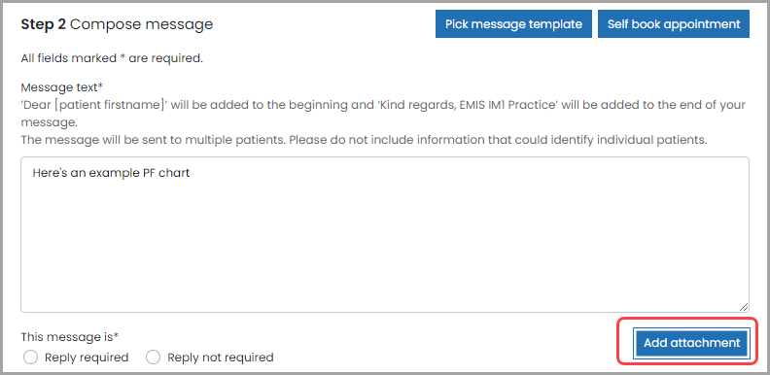Click the multiple patients warning sentence
The width and height of the screenshot is (770, 375).
coord(364,140)
